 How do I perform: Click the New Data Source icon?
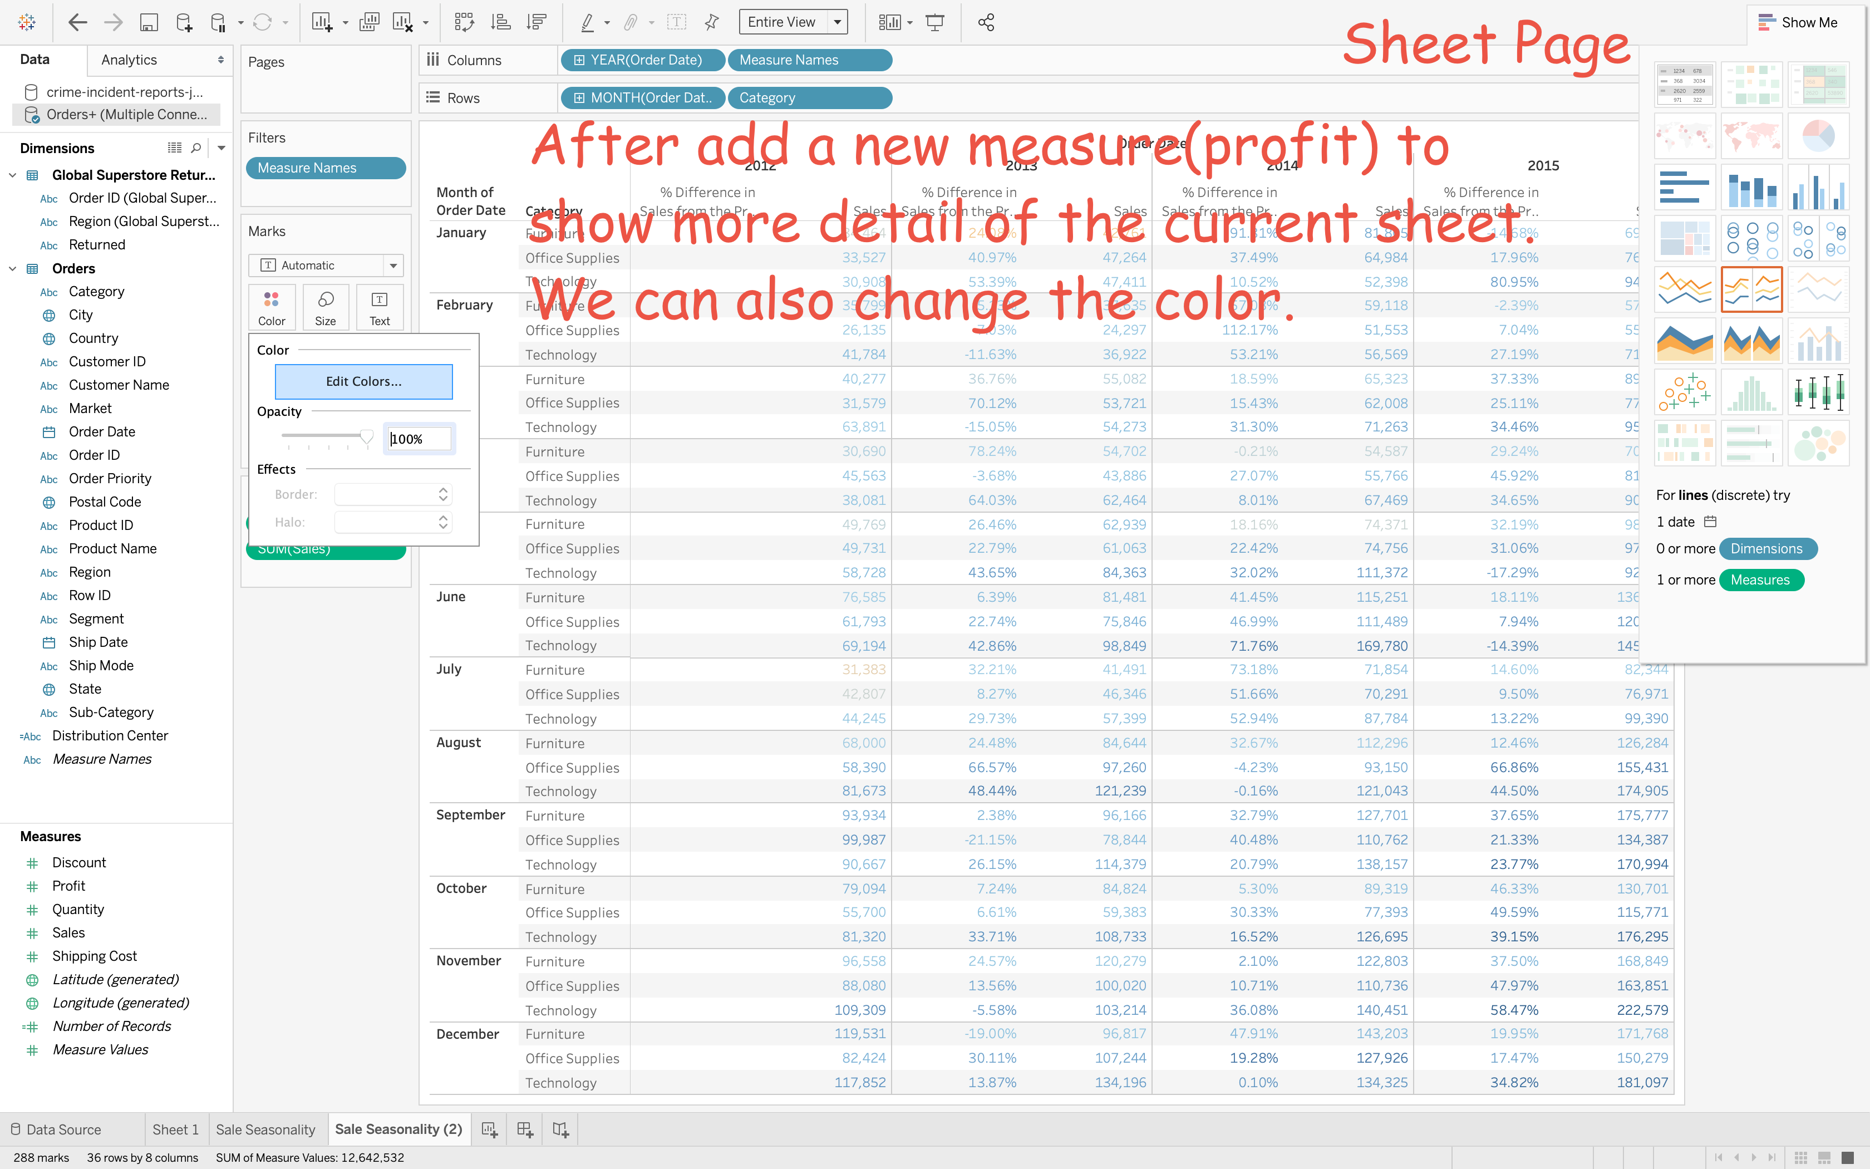(x=184, y=22)
